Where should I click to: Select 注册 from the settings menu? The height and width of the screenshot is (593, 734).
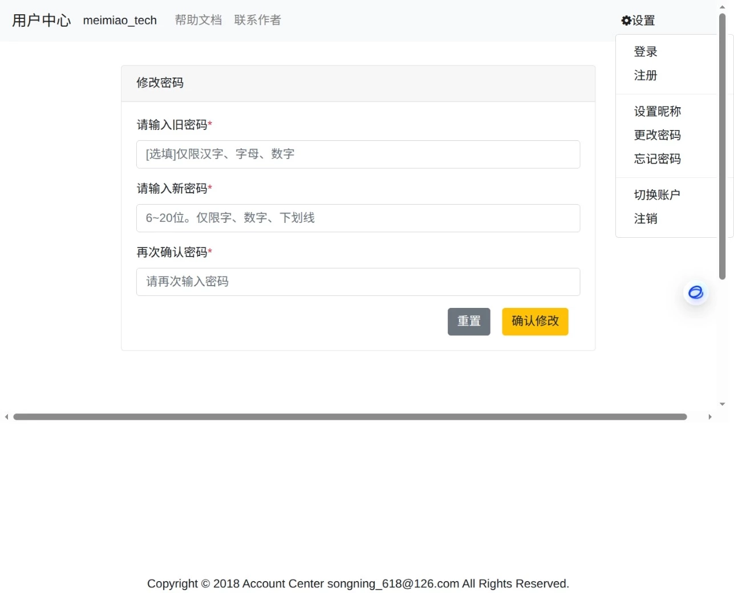645,75
